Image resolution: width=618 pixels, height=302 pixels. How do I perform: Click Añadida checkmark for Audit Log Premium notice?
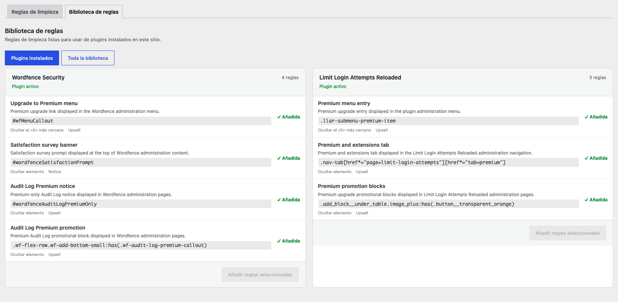pos(288,200)
